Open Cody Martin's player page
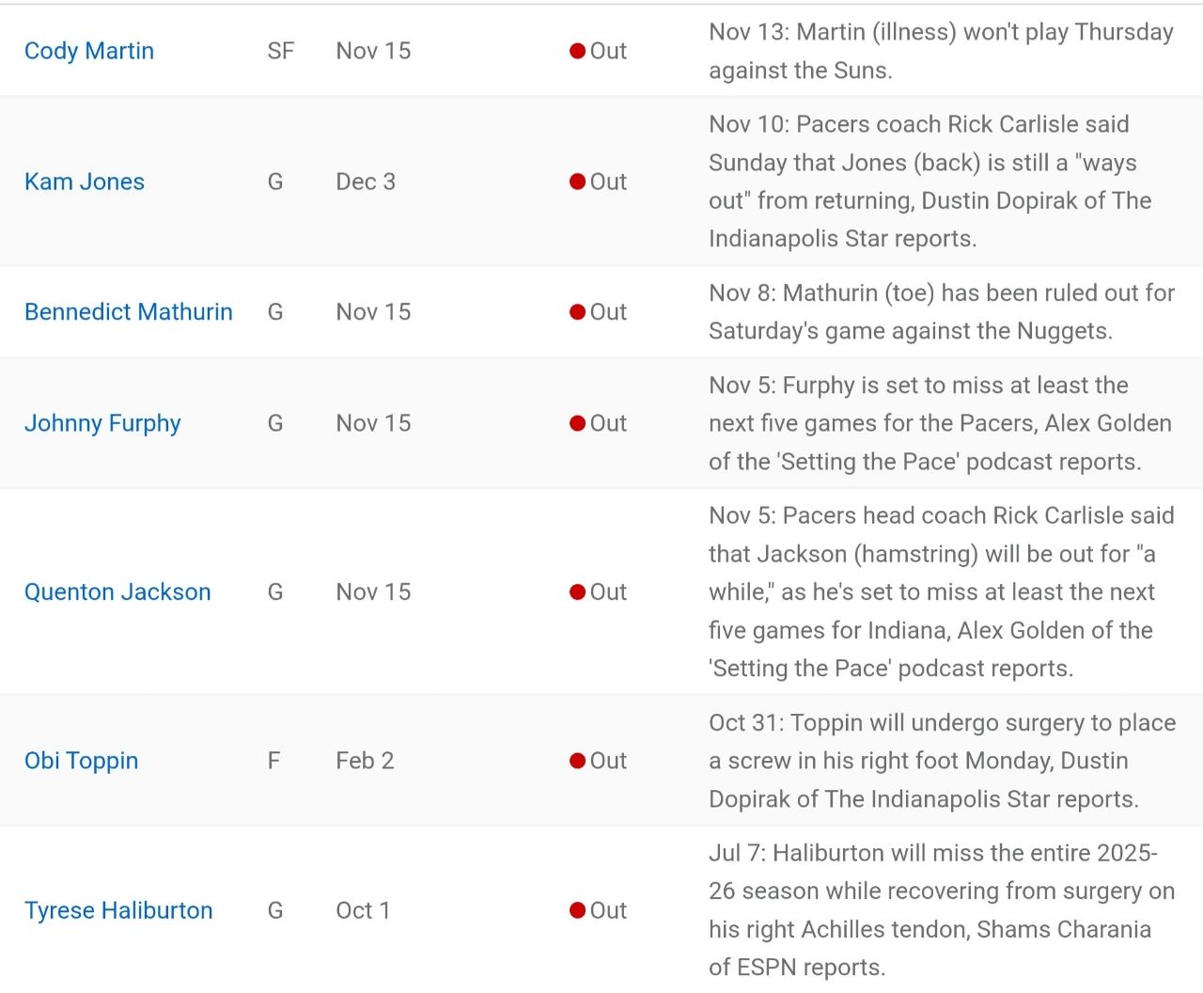The height and width of the screenshot is (993, 1203). tap(89, 51)
